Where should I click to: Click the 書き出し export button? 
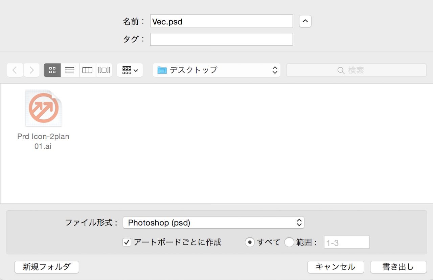click(x=398, y=267)
